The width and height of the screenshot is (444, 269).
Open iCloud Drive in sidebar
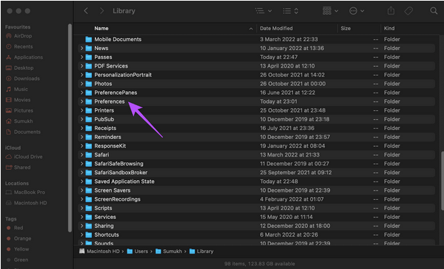[24, 157]
